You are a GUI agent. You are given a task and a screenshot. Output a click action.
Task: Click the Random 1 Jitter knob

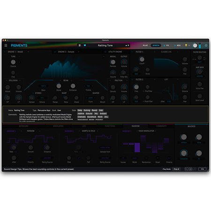pyautogui.click(x=14, y=158)
